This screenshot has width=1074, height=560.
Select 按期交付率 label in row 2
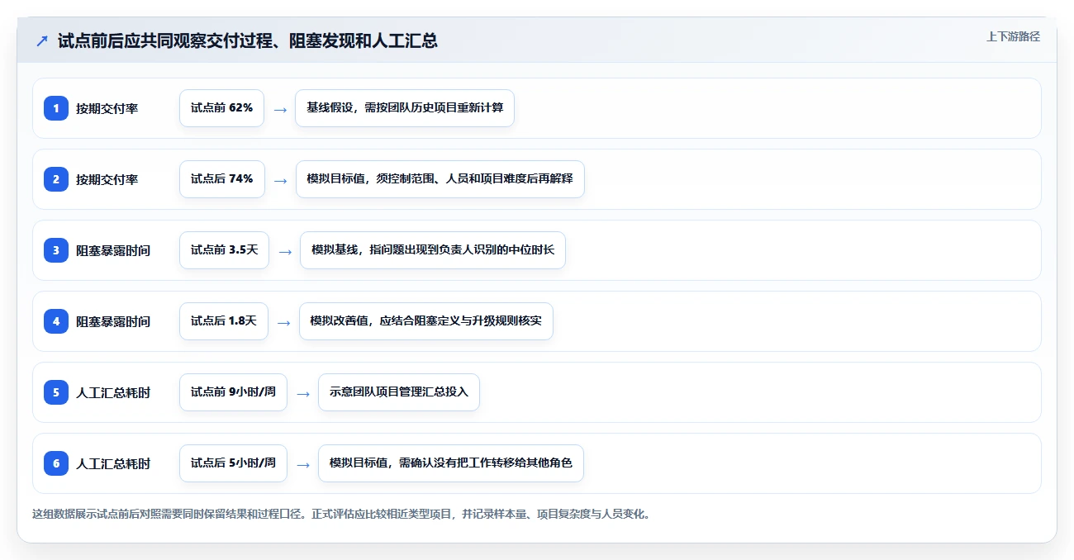click(107, 179)
